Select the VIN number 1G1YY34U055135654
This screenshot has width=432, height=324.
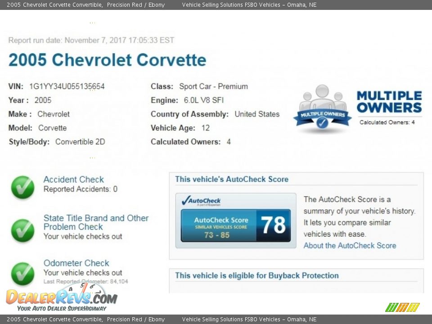pyautogui.click(x=67, y=86)
